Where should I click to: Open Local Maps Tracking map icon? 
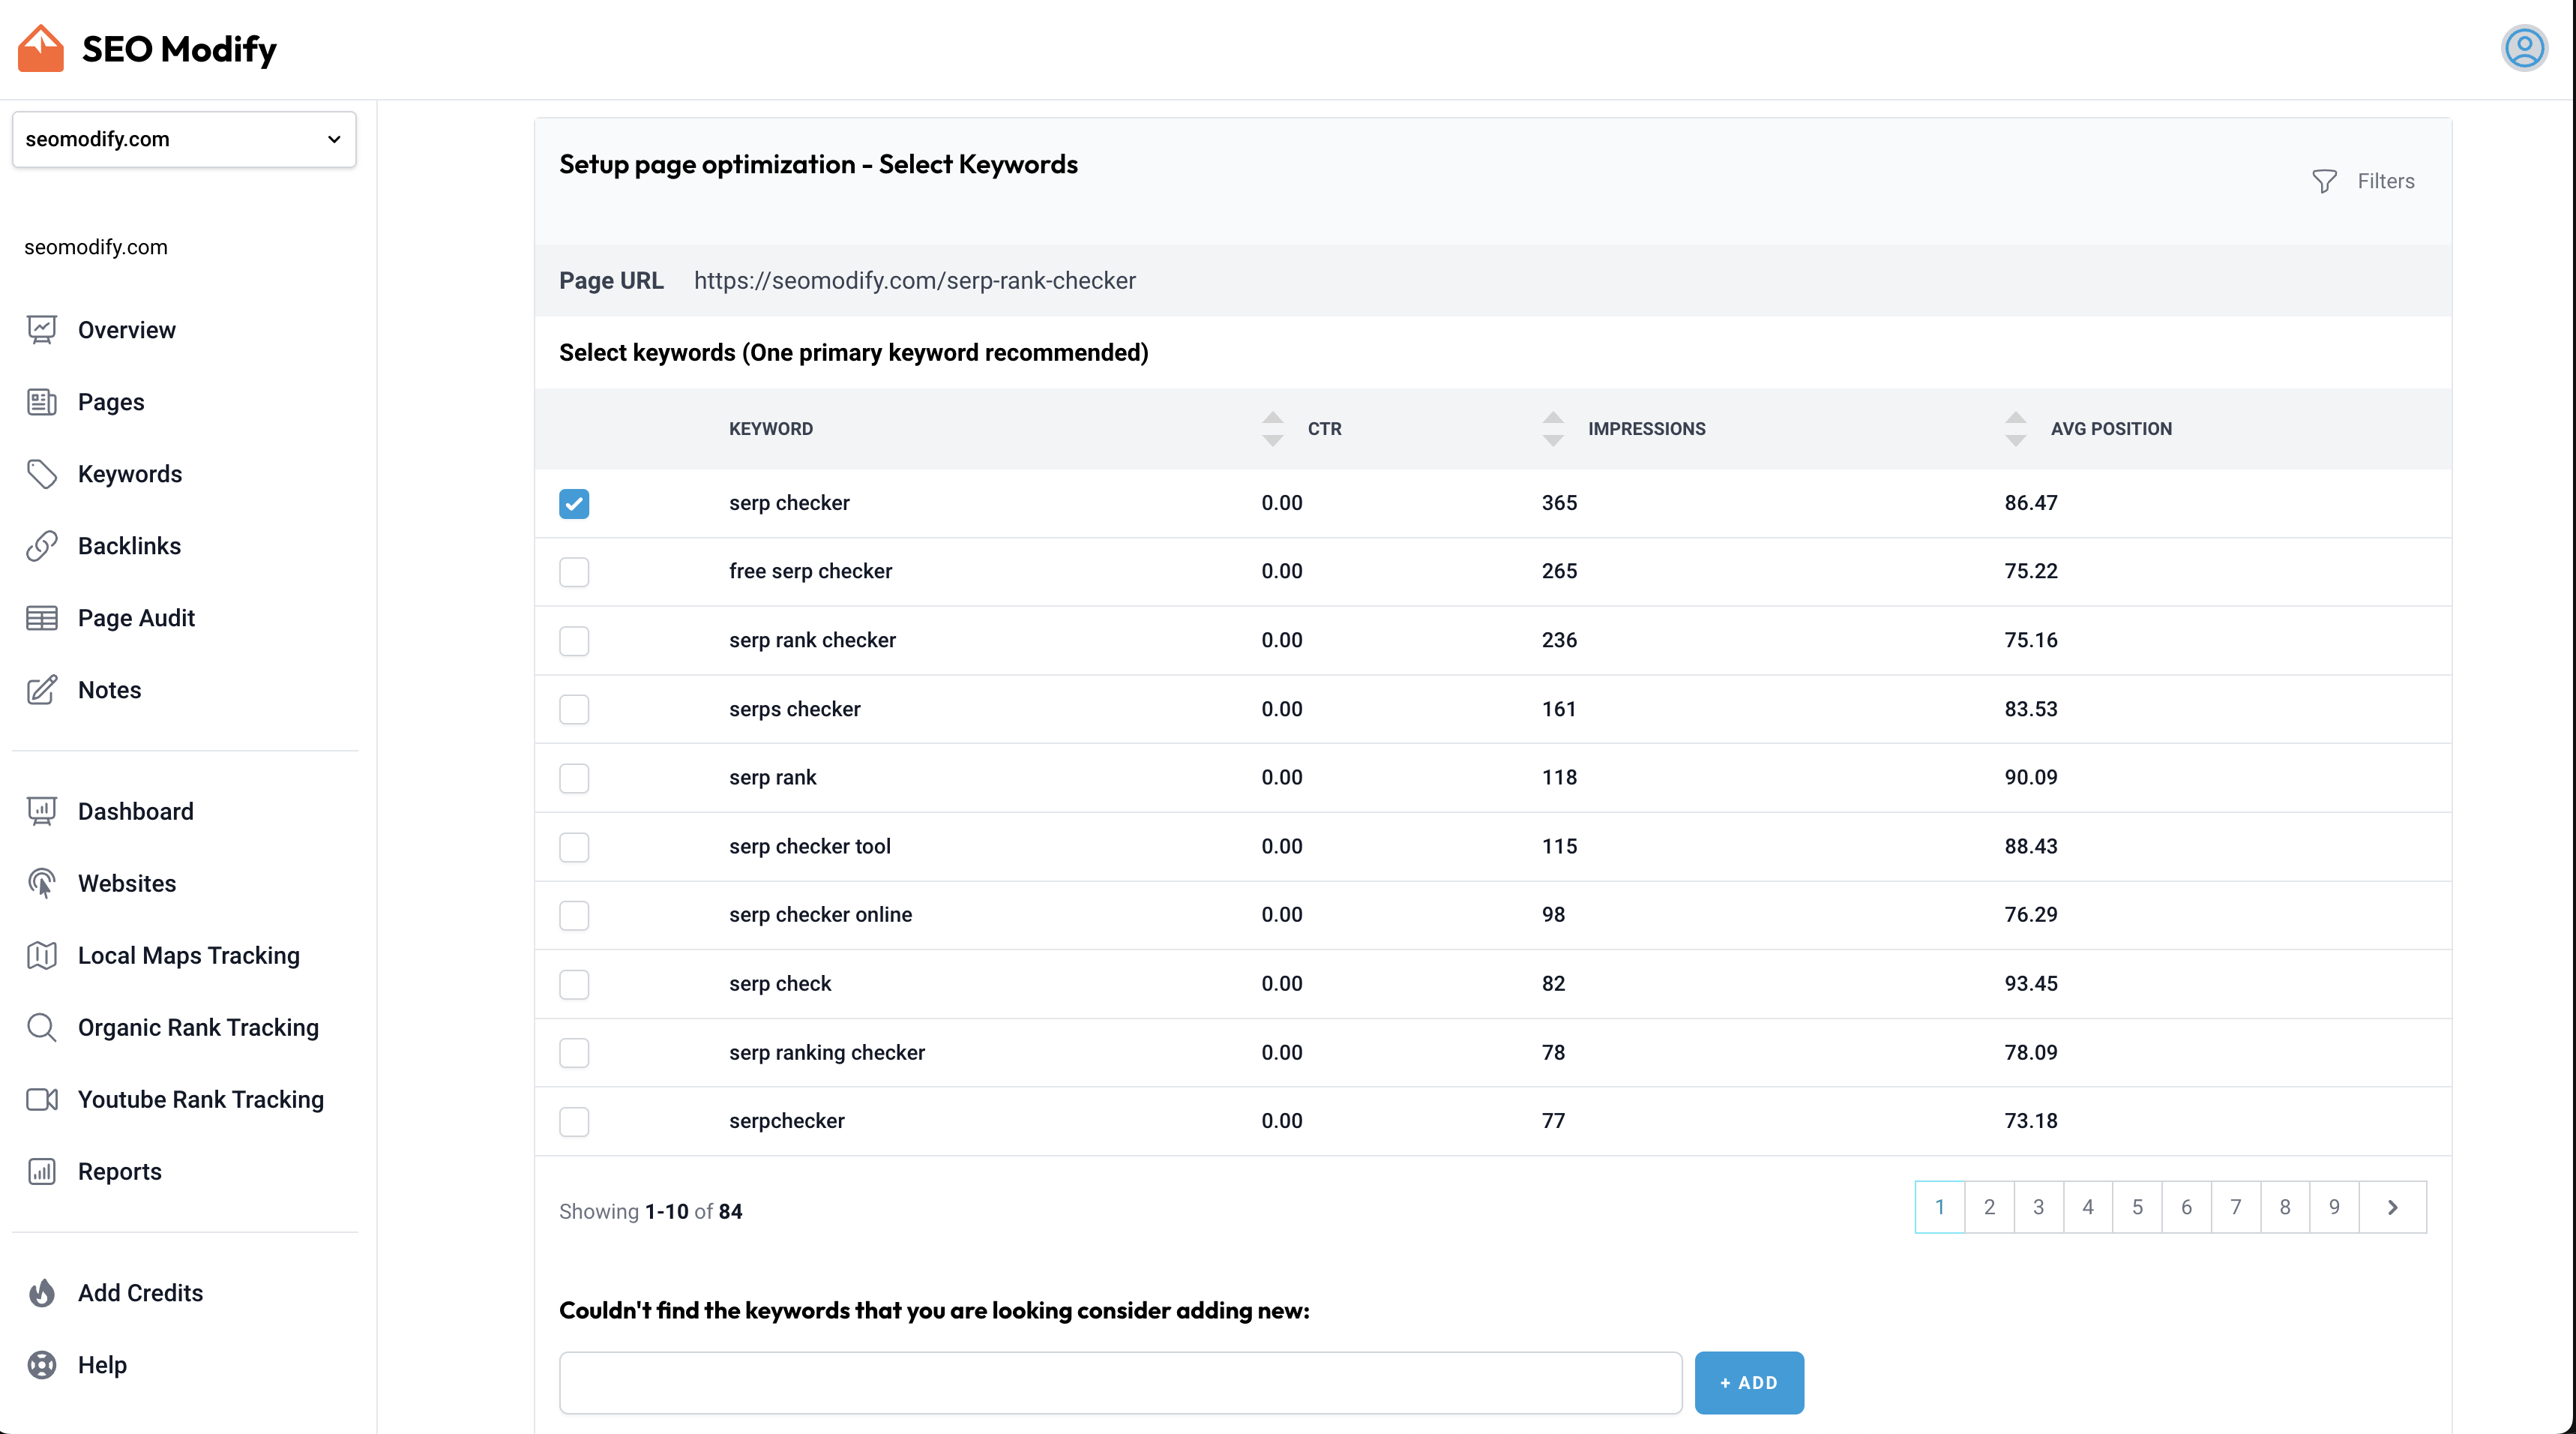point(42,955)
